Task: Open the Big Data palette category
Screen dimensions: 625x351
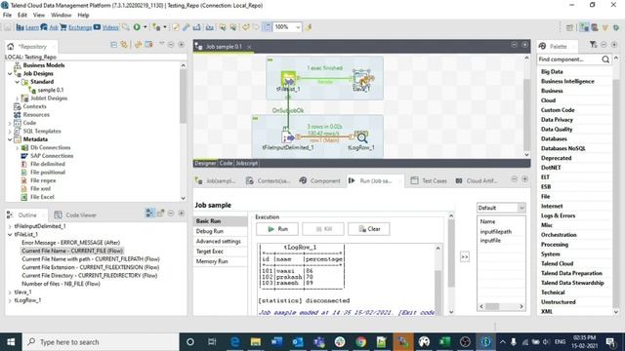Action: 552,71
